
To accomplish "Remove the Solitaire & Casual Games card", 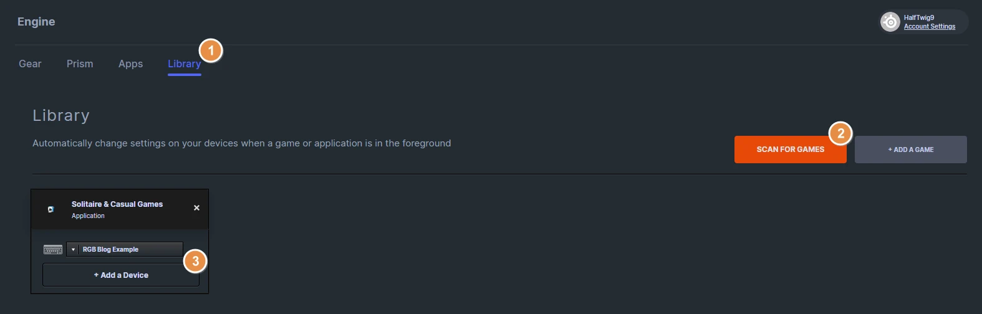I will coord(196,208).
